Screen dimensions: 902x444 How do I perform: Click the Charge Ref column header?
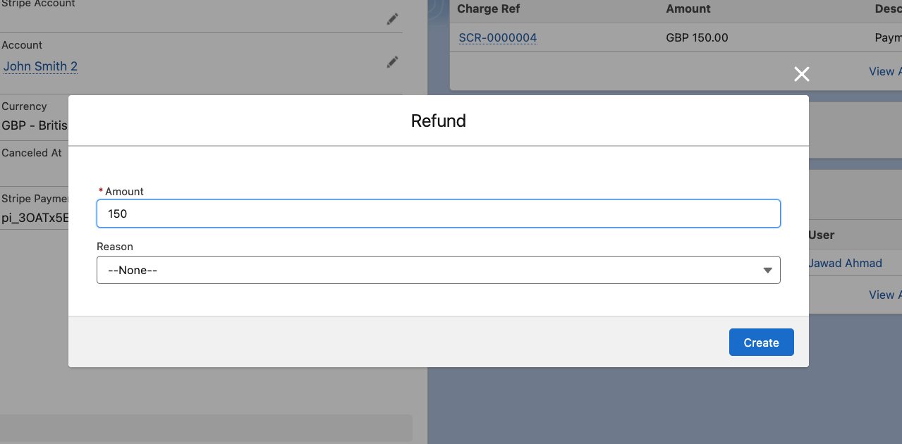(x=489, y=9)
